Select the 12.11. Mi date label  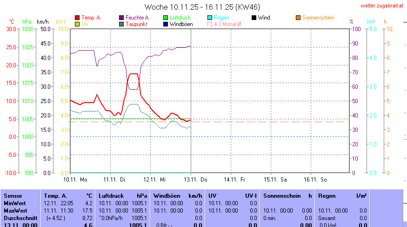pos(155,179)
